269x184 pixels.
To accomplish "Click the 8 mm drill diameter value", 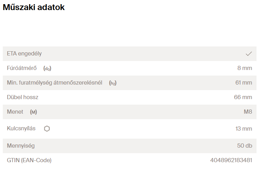I will pos(245,68).
